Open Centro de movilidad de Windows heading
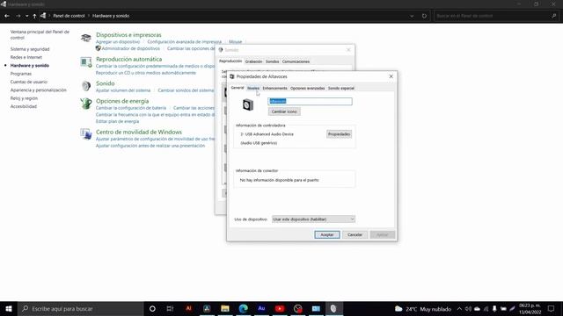The width and height of the screenshot is (563, 316). (x=139, y=132)
